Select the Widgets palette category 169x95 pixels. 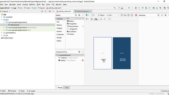[59, 28]
